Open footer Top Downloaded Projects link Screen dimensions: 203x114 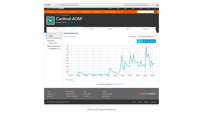72,96
